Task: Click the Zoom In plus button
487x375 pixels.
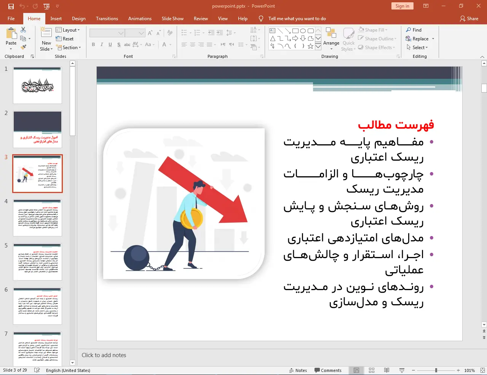Action: pos(458,370)
